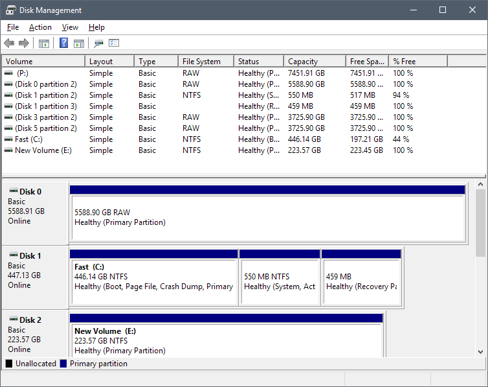This screenshot has width=488, height=387.
Task: Click the Forward arrow toolbar icon
Action: (24, 43)
